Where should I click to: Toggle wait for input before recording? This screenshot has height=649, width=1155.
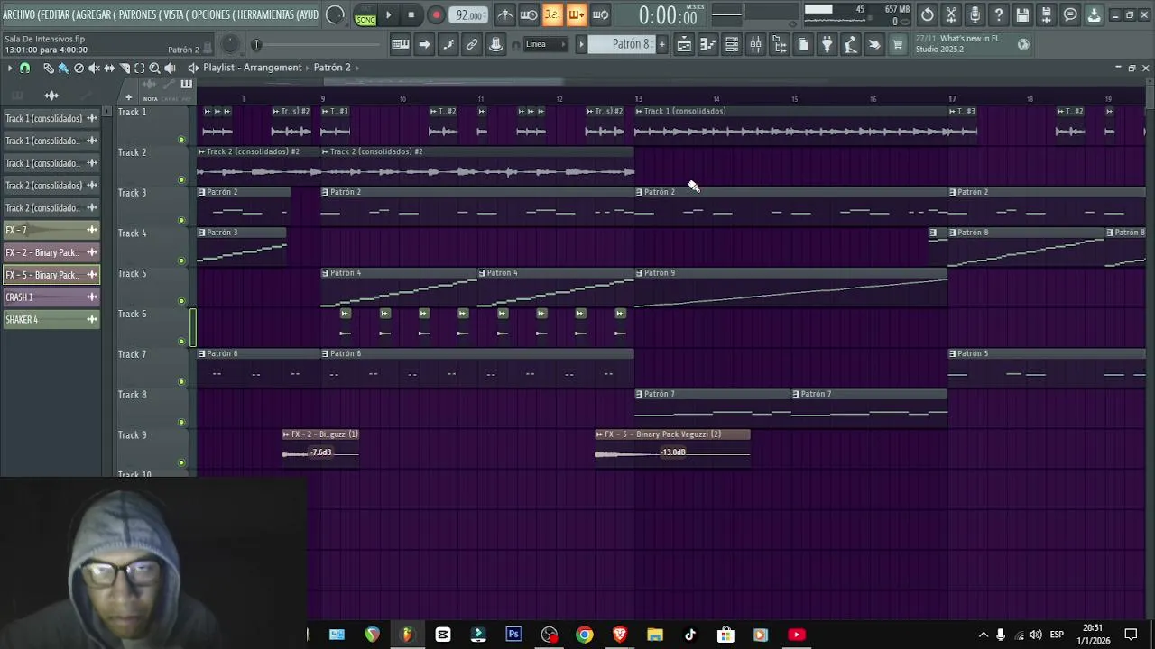pos(529,15)
